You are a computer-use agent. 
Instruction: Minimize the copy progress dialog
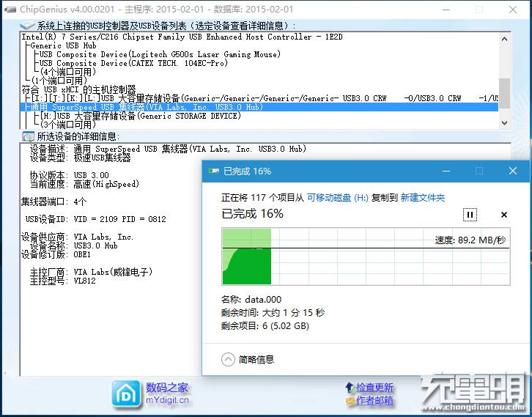pyautogui.click(x=446, y=171)
